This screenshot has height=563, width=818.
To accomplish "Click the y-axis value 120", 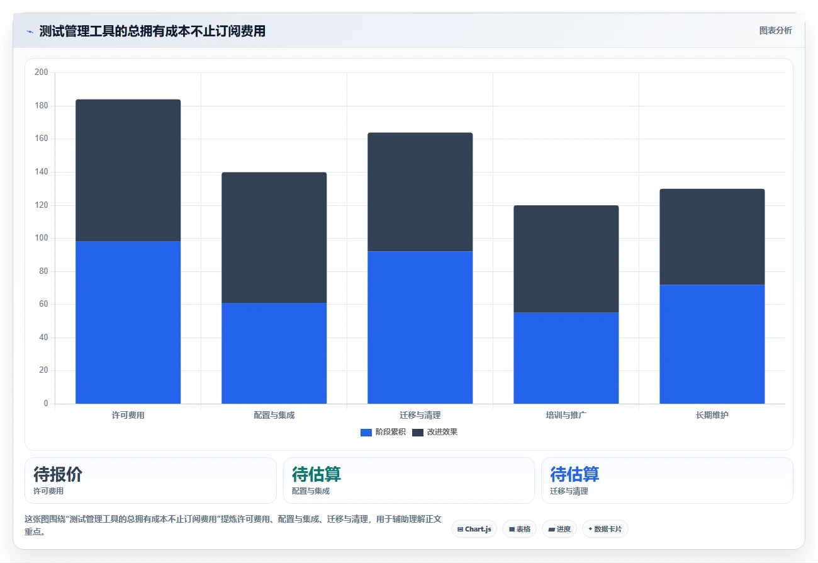I will [x=42, y=205].
